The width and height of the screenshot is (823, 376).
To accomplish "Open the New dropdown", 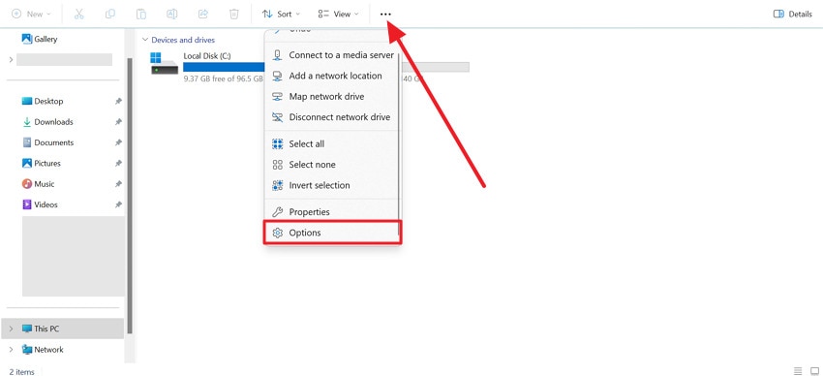I will click(32, 15).
